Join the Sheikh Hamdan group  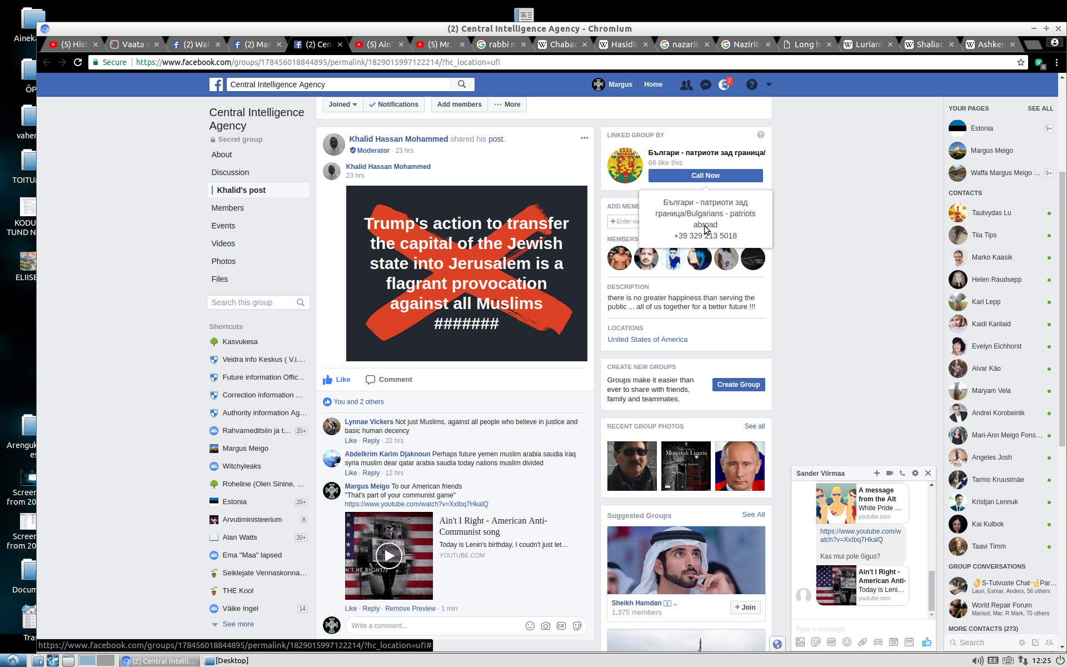coord(745,608)
